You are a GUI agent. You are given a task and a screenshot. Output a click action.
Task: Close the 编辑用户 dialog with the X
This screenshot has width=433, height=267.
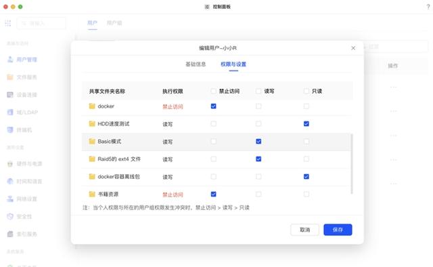click(x=353, y=48)
